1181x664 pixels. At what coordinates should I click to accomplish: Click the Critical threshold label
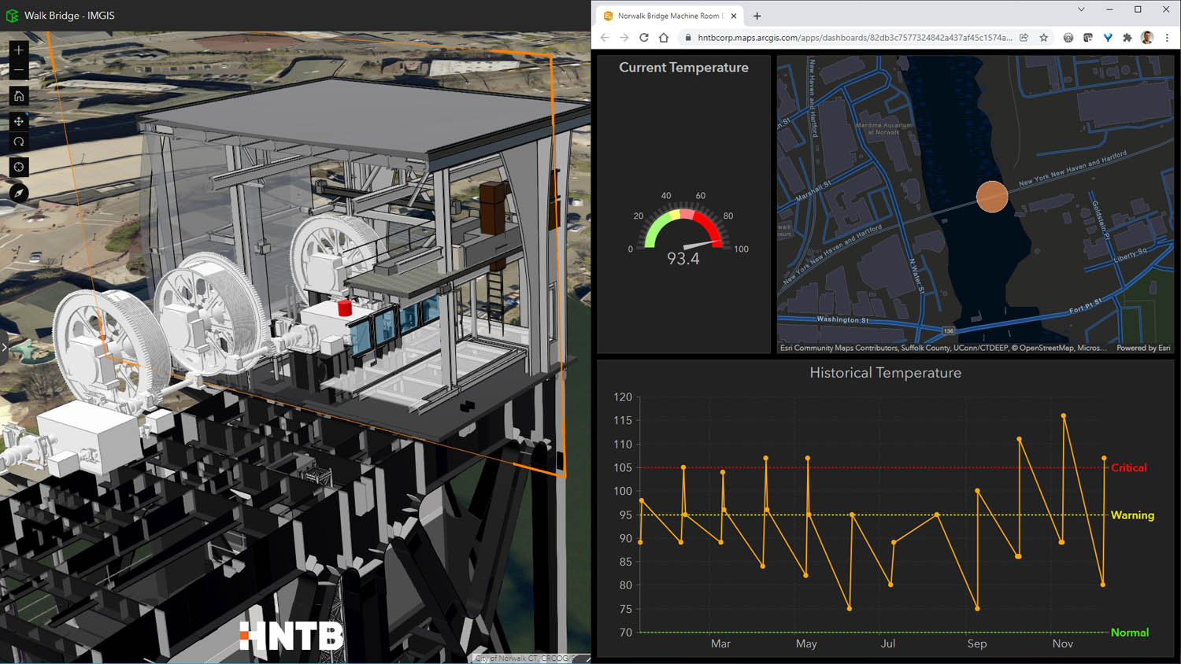tap(1129, 467)
